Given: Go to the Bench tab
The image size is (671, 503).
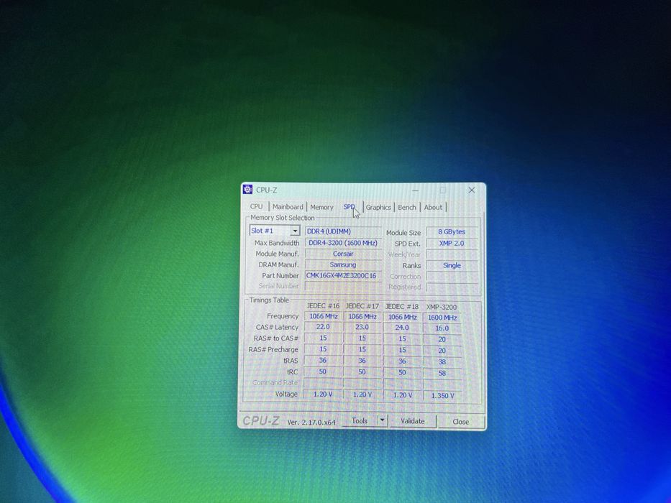Looking at the screenshot, I should 407,208.
